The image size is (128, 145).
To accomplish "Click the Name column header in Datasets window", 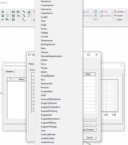I will [19, 79].
